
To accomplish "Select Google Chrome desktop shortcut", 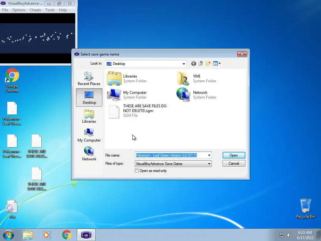I will pyautogui.click(x=12, y=80).
